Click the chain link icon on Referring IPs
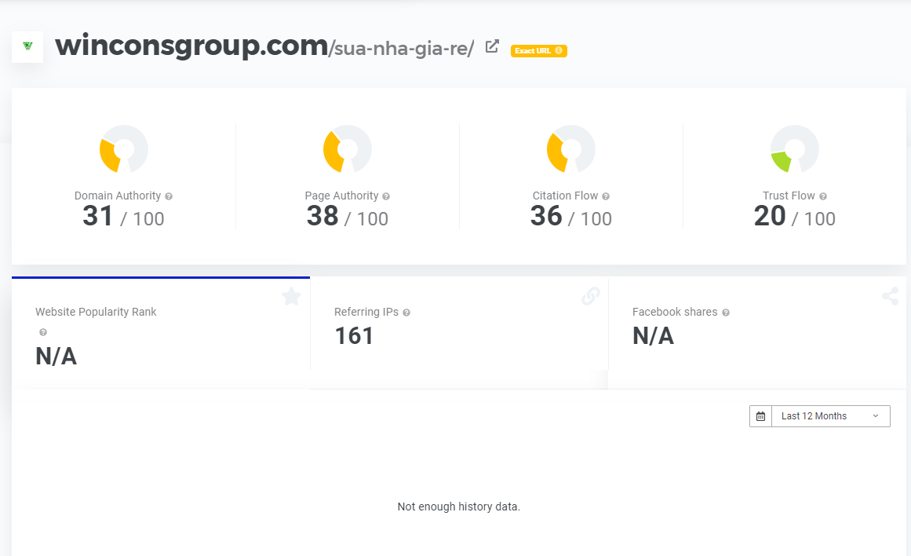Screen dimensions: 911x556 (x=590, y=296)
